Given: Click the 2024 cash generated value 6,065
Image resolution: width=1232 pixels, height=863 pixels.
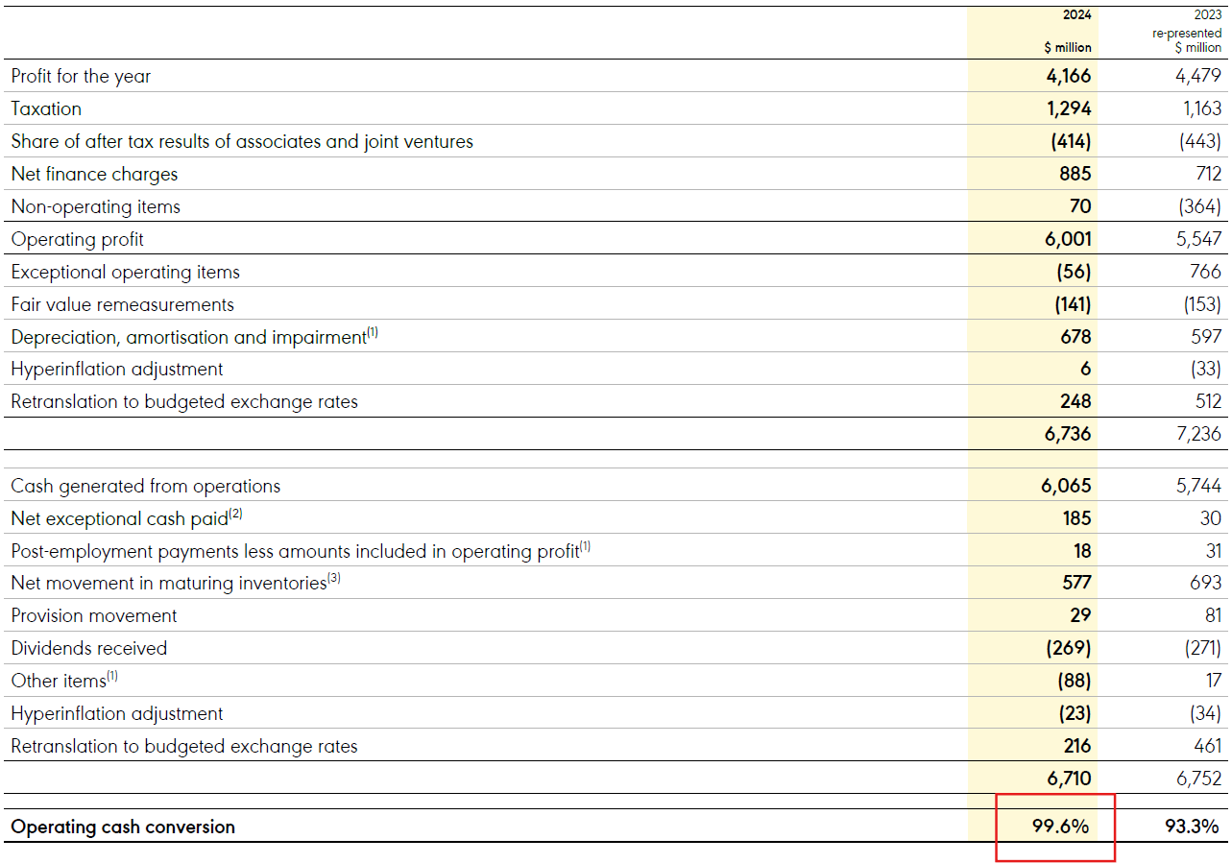Looking at the screenshot, I should point(1067,486).
